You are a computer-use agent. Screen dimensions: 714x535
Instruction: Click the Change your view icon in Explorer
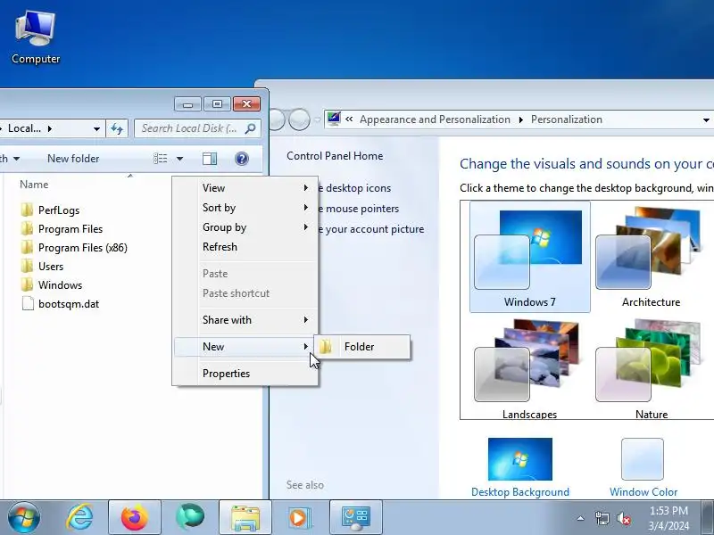pos(161,159)
